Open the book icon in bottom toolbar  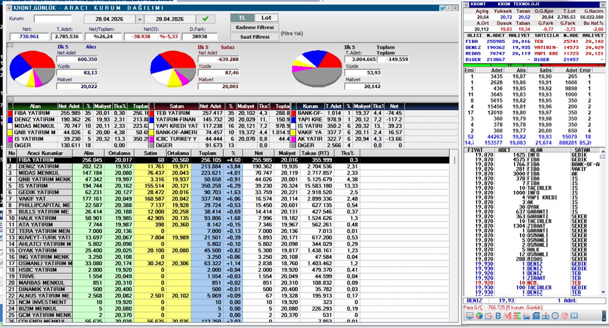coord(574,316)
